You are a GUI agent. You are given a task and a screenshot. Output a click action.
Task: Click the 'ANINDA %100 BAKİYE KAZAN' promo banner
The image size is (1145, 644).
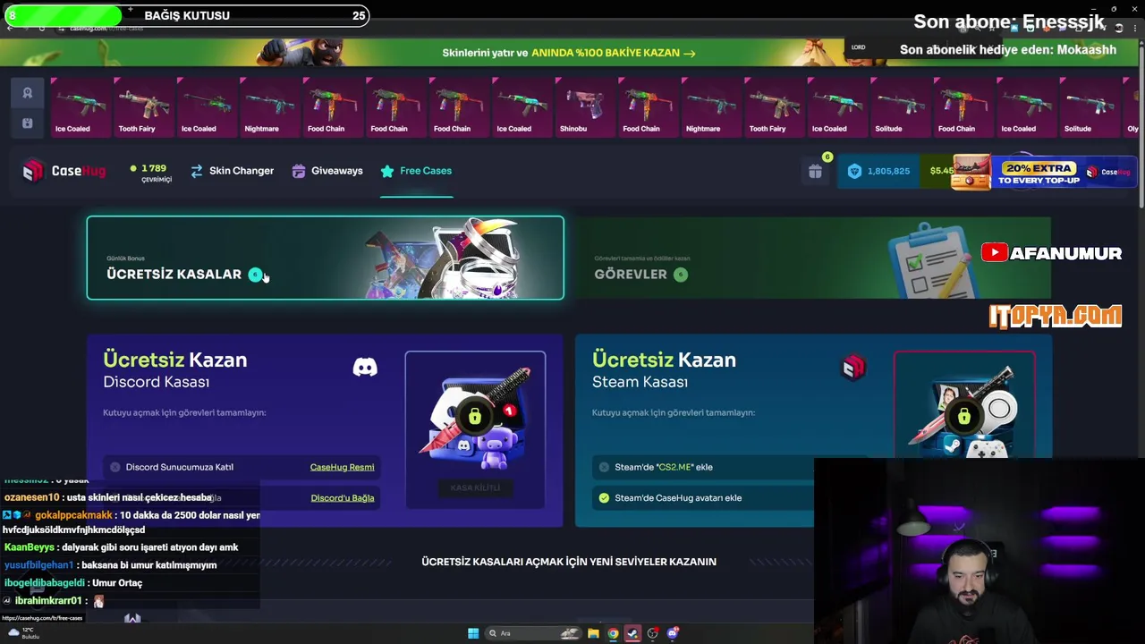point(568,53)
